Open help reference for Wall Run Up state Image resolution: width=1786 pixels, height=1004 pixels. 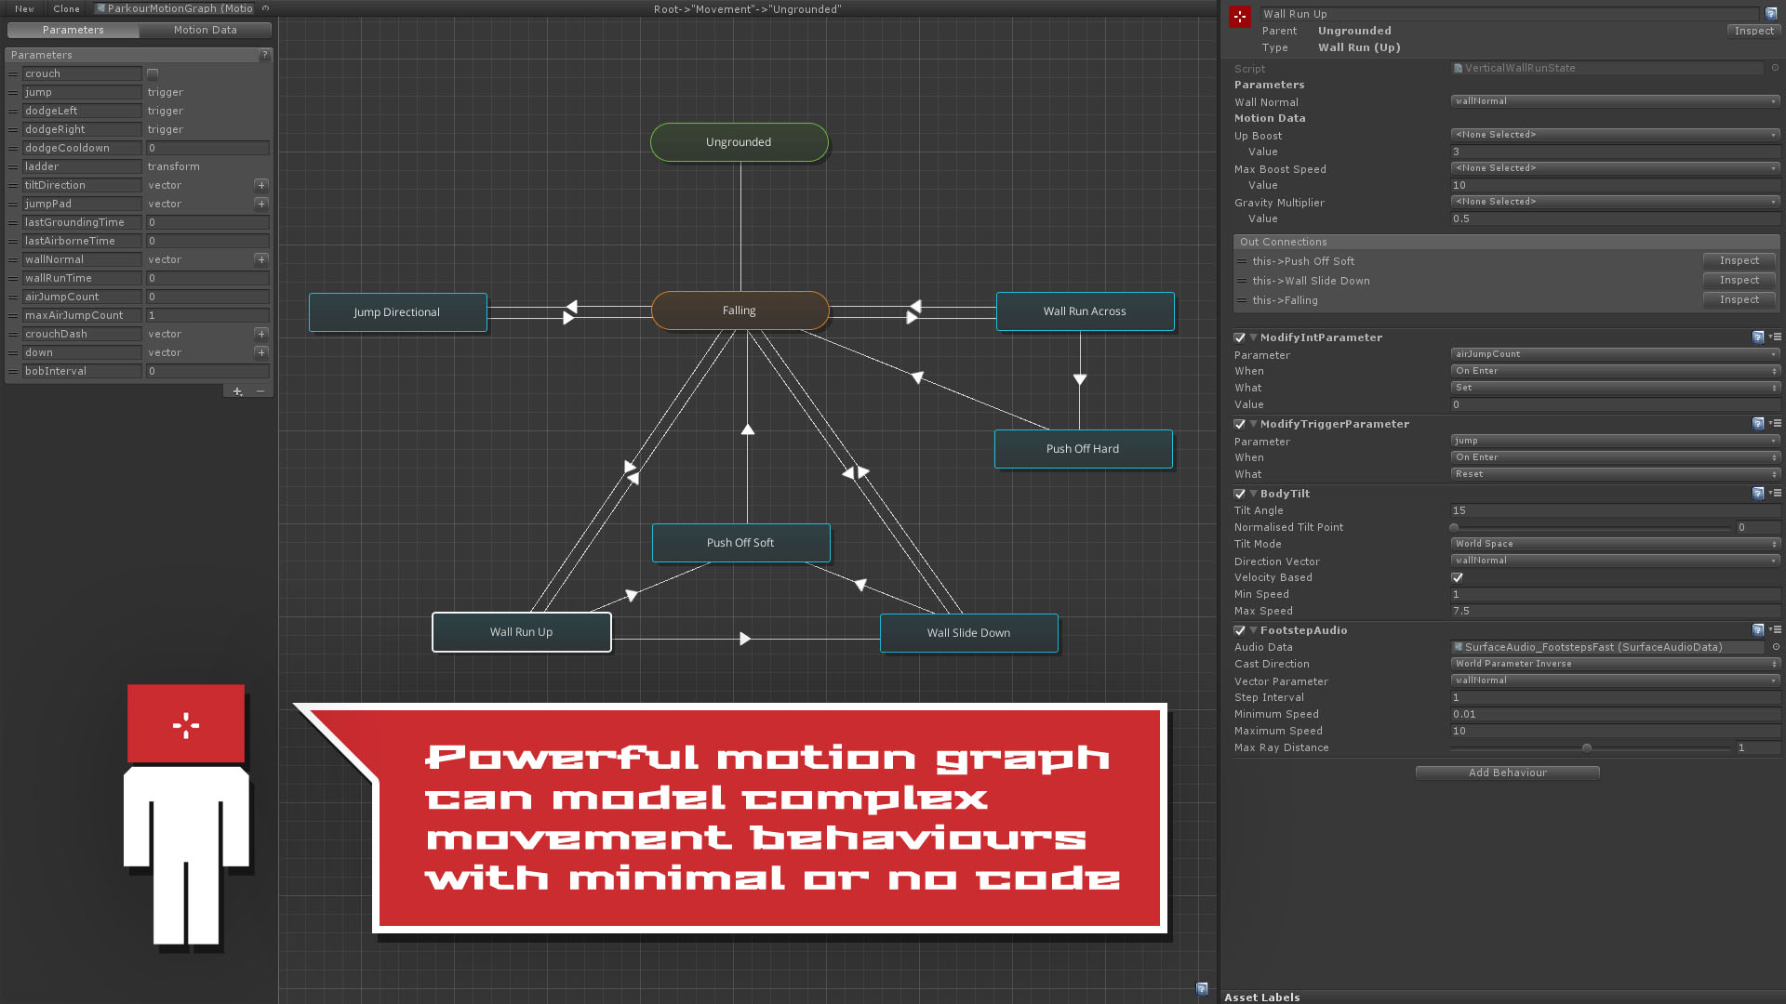(x=1771, y=14)
